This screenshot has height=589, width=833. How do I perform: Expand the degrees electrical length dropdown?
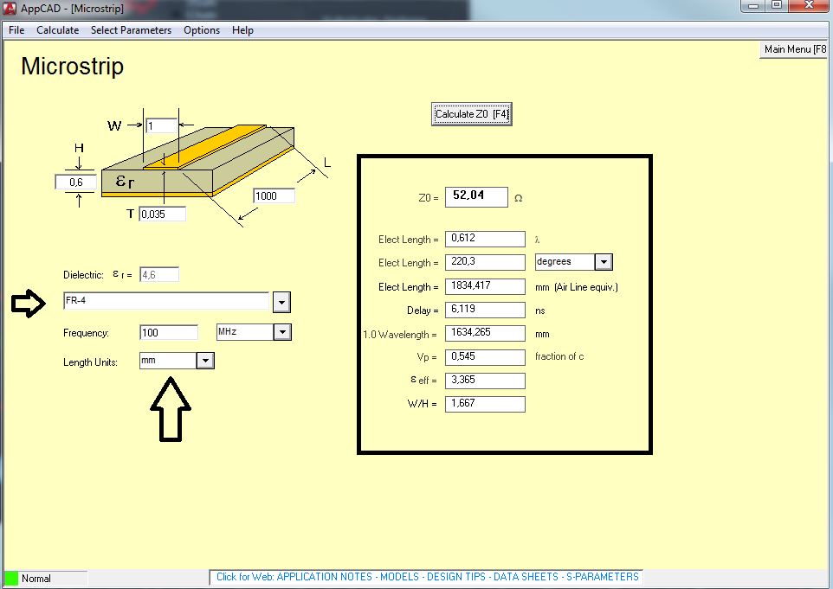tap(604, 262)
